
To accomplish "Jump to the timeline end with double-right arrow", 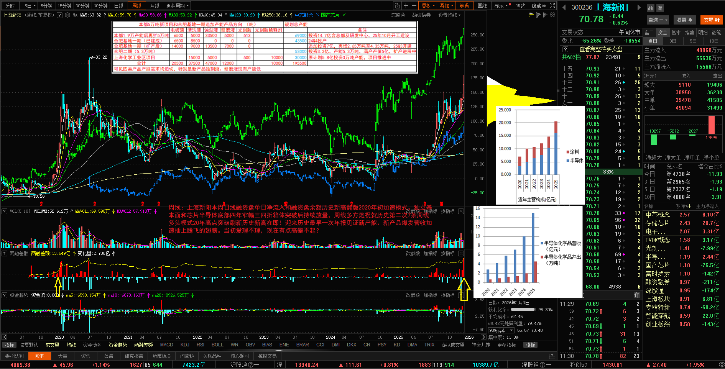I will [483, 337].
